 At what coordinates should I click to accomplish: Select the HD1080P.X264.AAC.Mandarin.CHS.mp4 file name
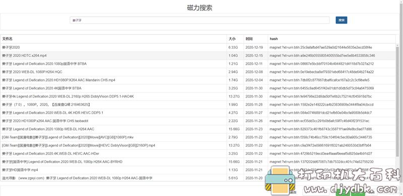tap(58, 80)
